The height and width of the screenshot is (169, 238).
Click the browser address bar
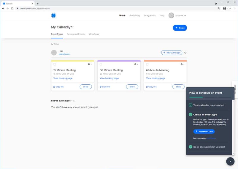(x=115, y=9)
